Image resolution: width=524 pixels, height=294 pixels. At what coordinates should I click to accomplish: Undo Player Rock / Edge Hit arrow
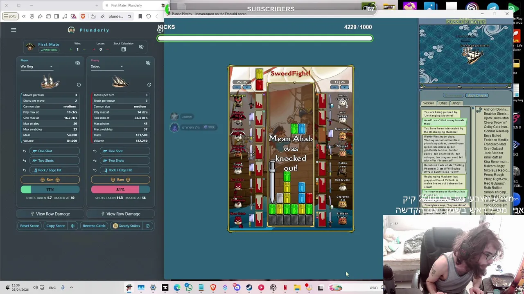(x=24, y=170)
